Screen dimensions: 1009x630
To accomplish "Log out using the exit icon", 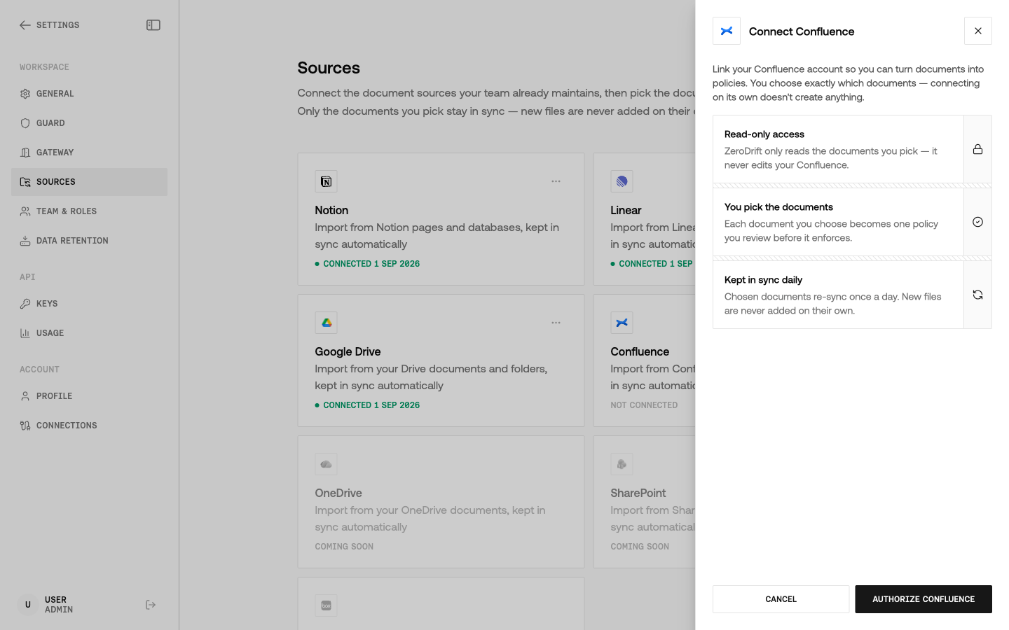I will [x=151, y=605].
